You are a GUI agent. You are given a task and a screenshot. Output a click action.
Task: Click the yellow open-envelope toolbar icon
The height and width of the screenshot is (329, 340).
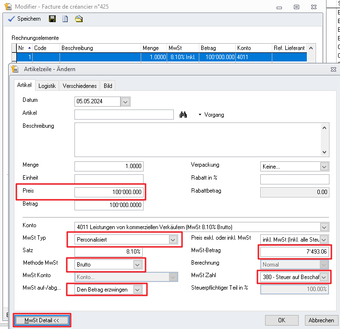tap(79, 19)
